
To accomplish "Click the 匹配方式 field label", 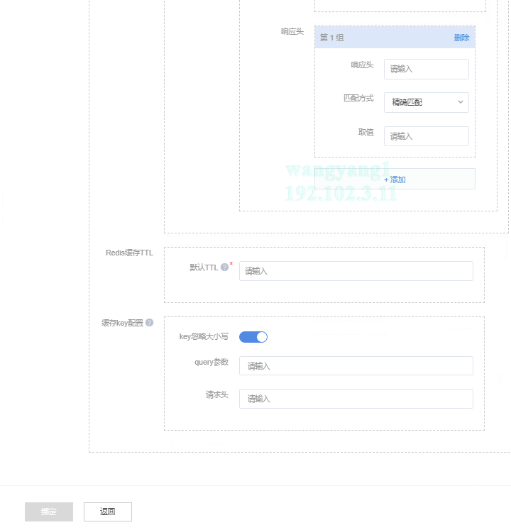I will tap(358, 99).
